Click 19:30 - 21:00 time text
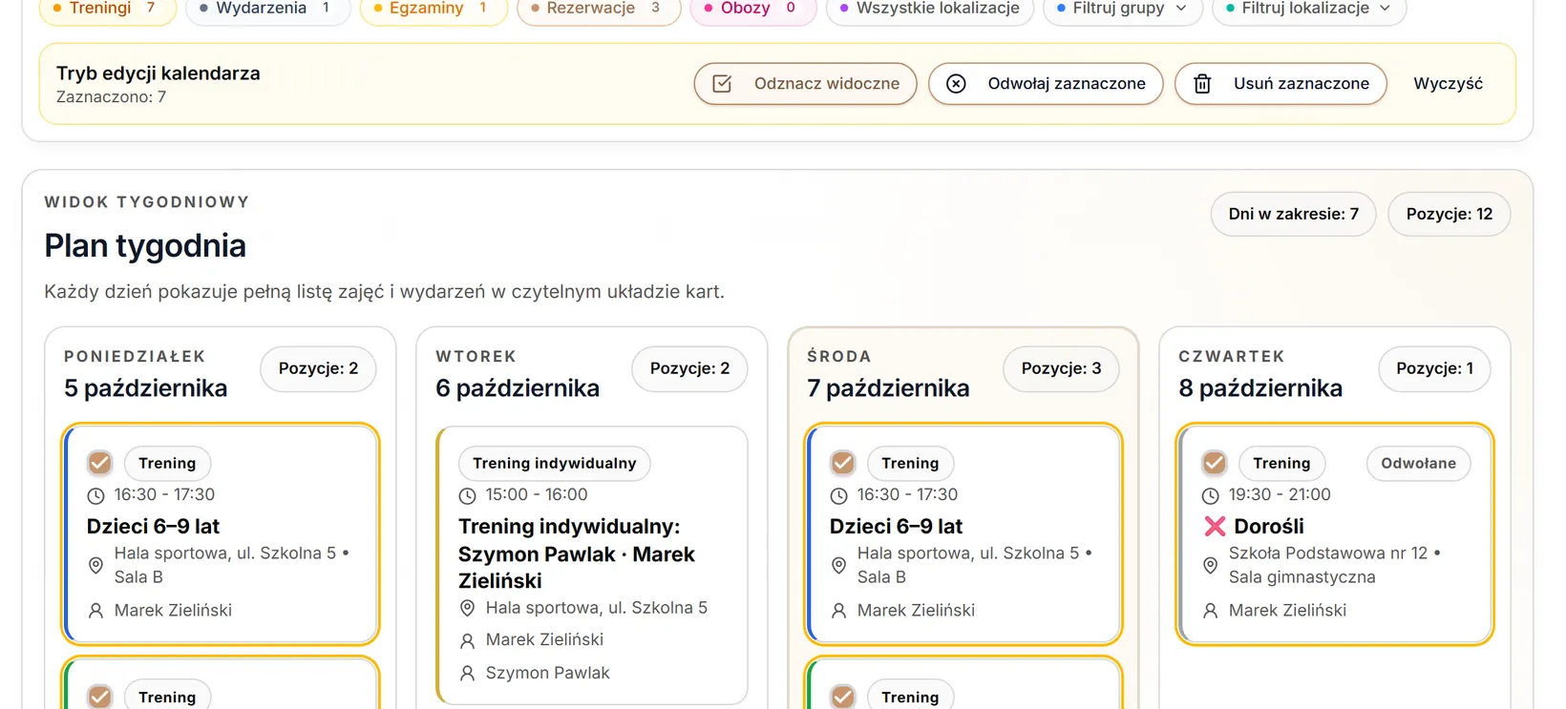Screen dimensions: 1566x709 point(1280,495)
